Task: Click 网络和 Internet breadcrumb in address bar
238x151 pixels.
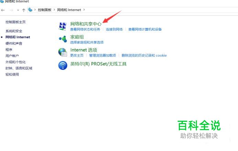Action: [x=69, y=10]
